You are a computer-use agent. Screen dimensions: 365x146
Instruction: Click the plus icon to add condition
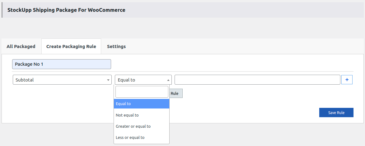pyautogui.click(x=347, y=80)
